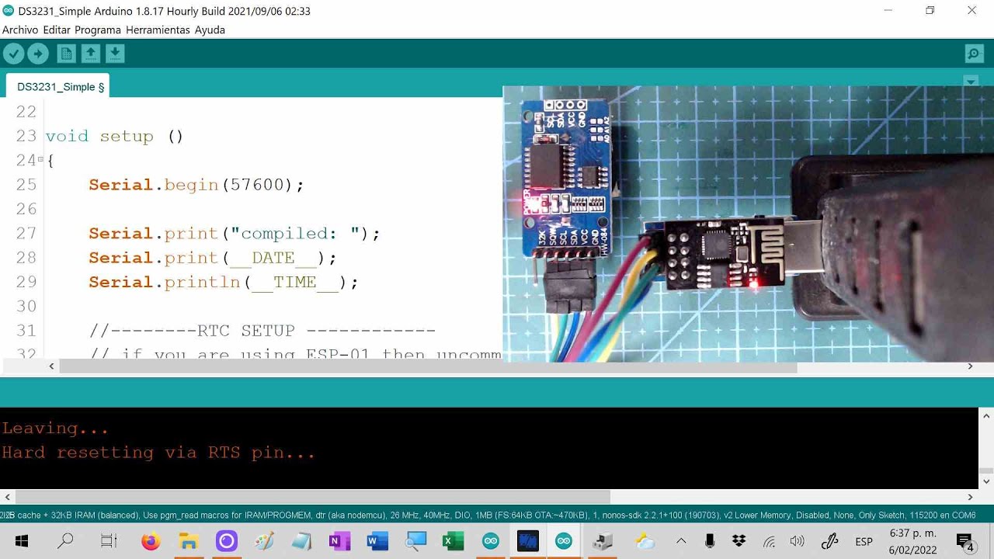Create a new sketch with the New icon

tap(67, 54)
